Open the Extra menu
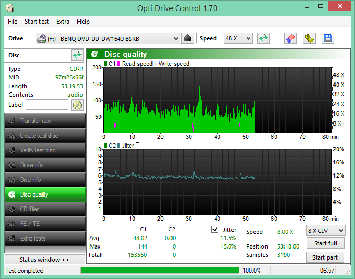The width and height of the screenshot is (355, 279). click(63, 22)
